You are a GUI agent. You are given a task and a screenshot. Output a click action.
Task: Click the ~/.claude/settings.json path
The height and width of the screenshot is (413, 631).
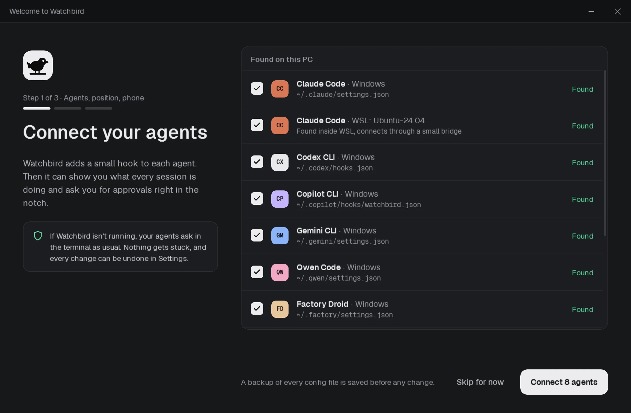point(343,95)
